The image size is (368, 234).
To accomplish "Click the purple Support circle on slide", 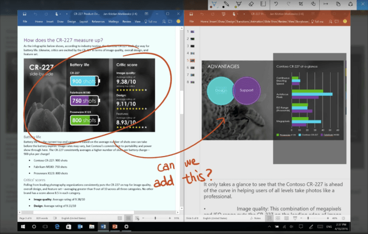I will click(246, 91).
